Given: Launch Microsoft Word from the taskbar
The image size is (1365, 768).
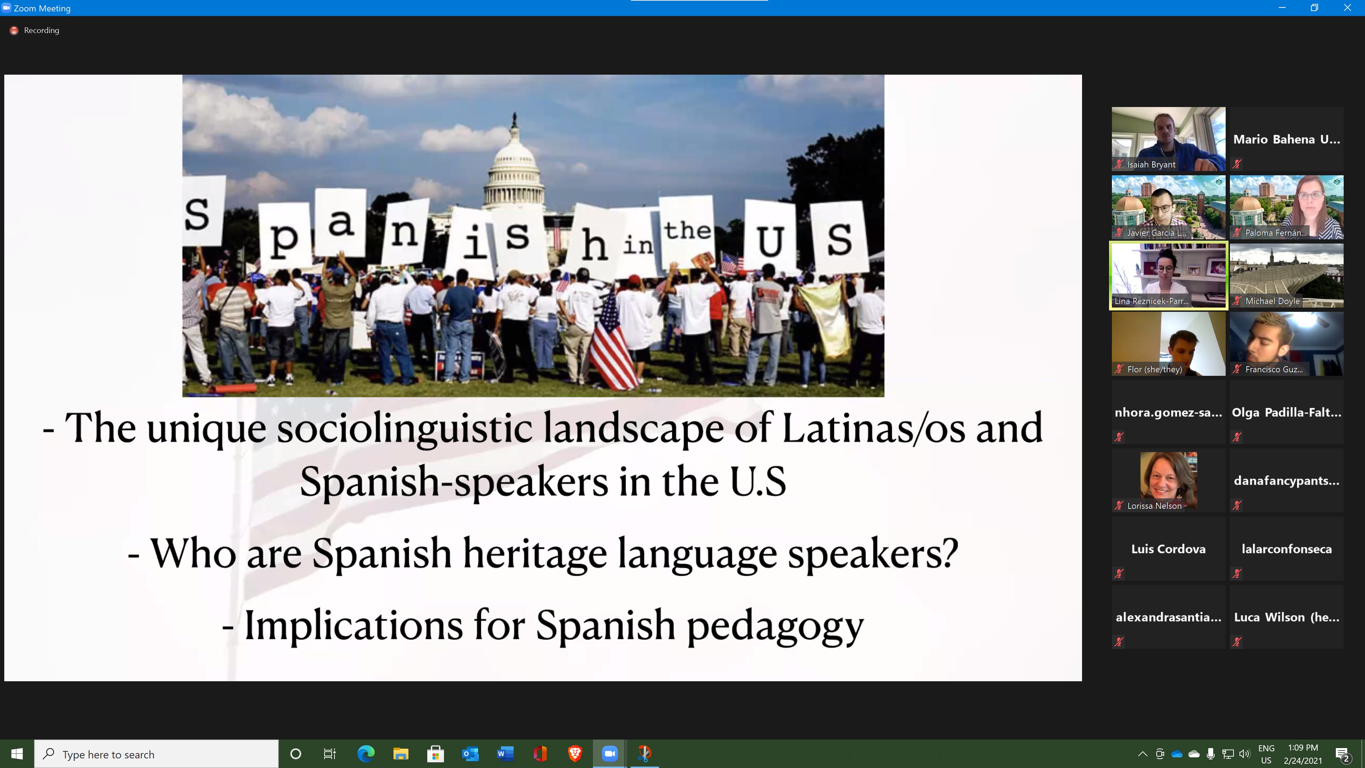Looking at the screenshot, I should (505, 753).
